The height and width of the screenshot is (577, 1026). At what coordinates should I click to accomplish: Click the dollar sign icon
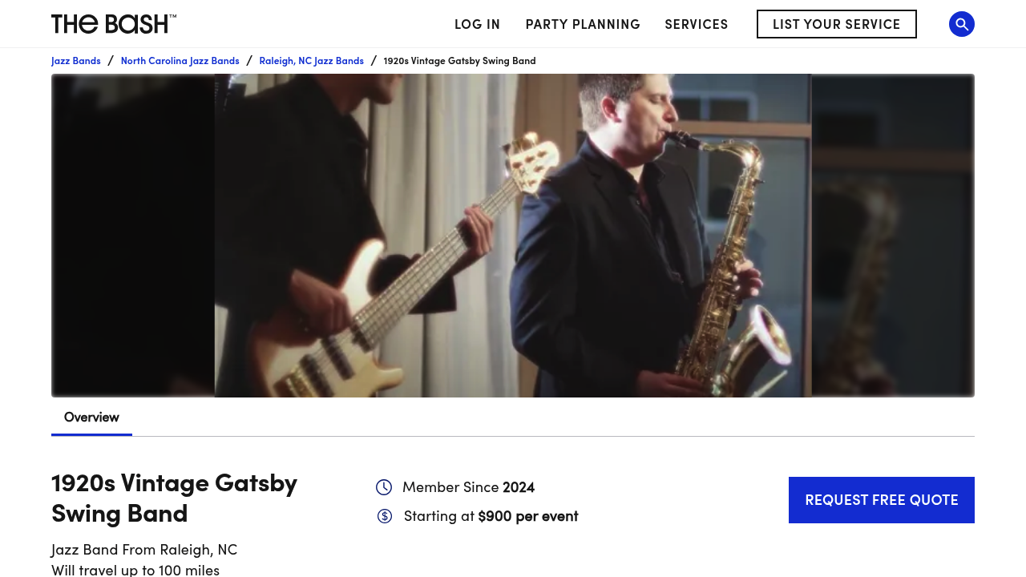click(385, 516)
